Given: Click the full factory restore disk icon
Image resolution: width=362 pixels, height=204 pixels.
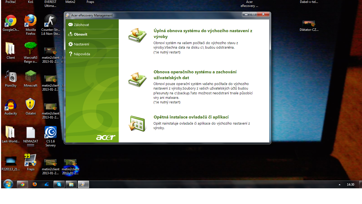Looking at the screenshot, I should point(137,36).
